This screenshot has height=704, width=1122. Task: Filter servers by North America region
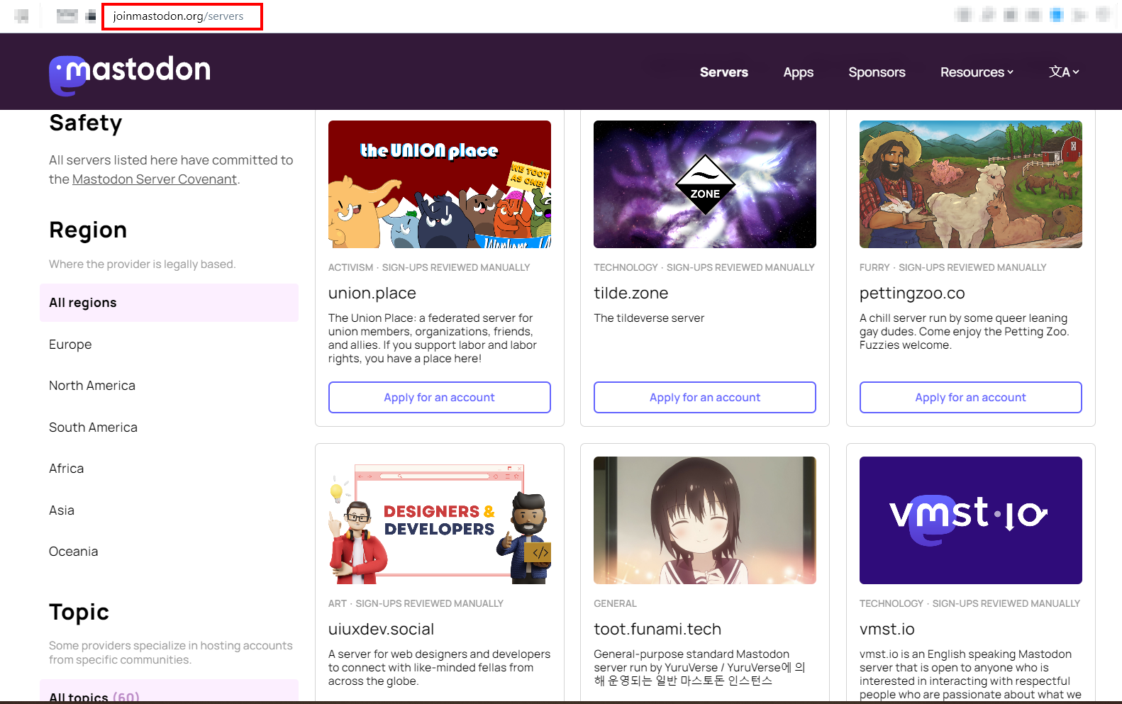click(92, 386)
